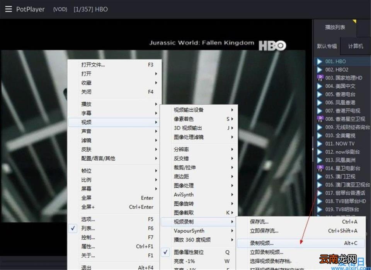Click play icon next to 005. 香港电台
The width and height of the screenshot is (371, 270).
point(320,94)
